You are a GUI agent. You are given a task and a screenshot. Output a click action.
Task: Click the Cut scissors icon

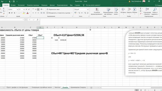tap(4, 8)
